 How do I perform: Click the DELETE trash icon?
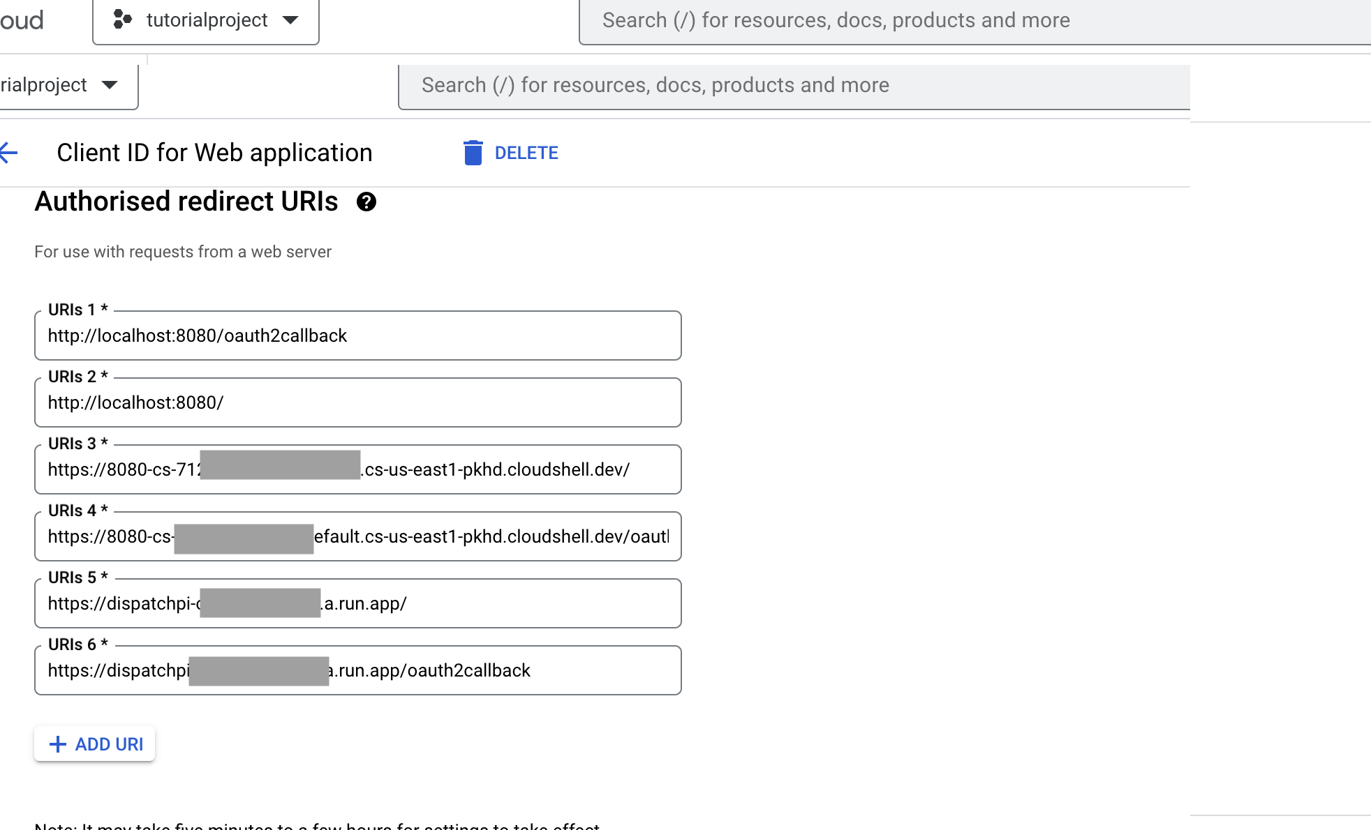473,153
